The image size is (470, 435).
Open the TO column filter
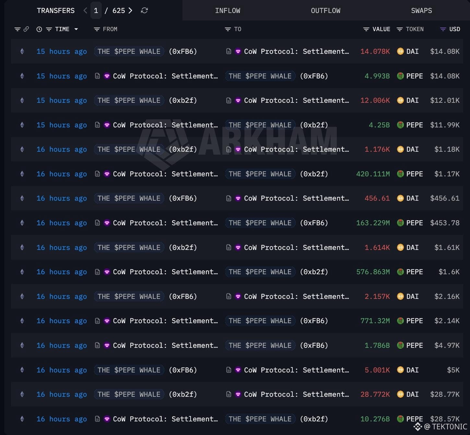228,29
